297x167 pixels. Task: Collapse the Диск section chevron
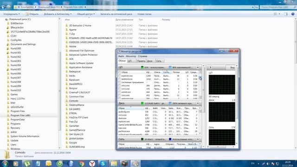(x=198, y=103)
